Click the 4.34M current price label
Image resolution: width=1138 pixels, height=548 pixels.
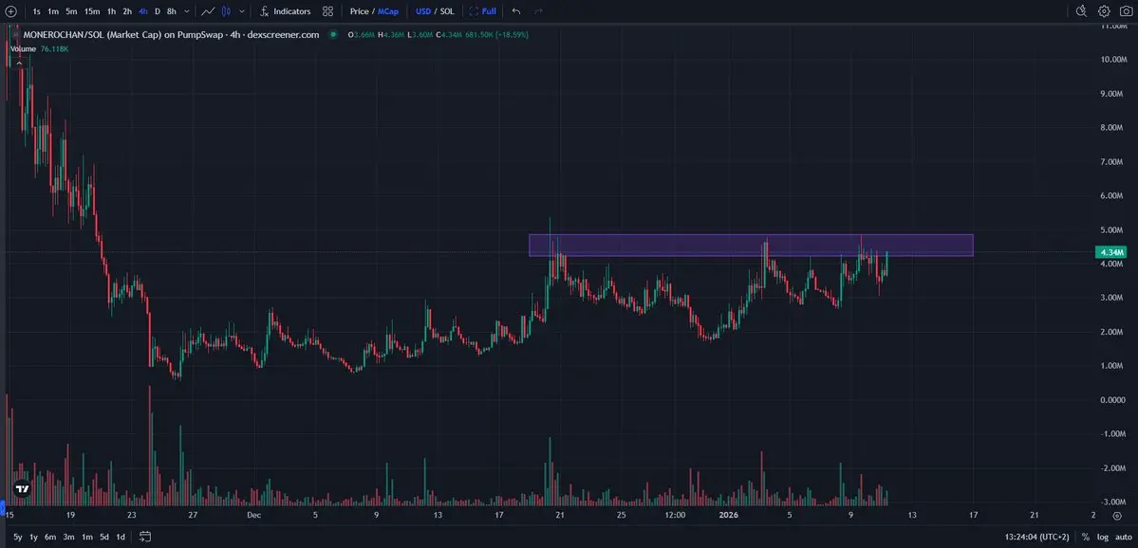[x=1111, y=252]
